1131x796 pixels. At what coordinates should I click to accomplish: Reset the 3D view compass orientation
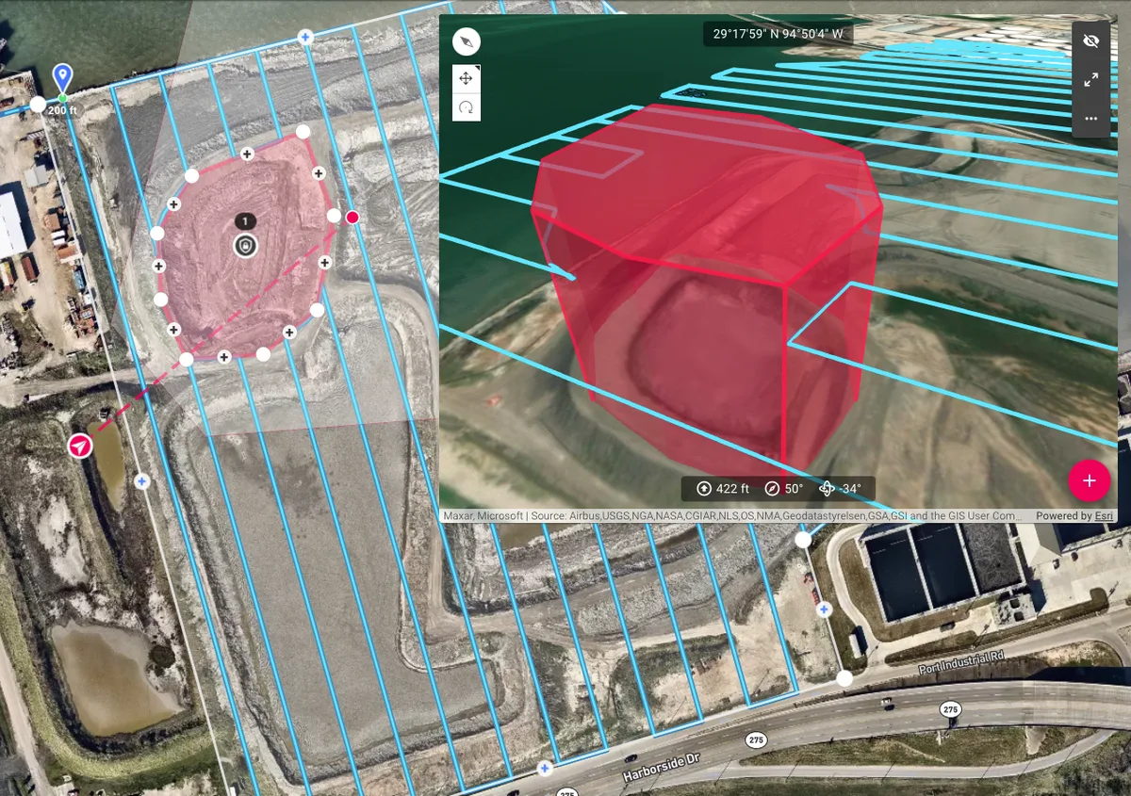[x=466, y=41]
